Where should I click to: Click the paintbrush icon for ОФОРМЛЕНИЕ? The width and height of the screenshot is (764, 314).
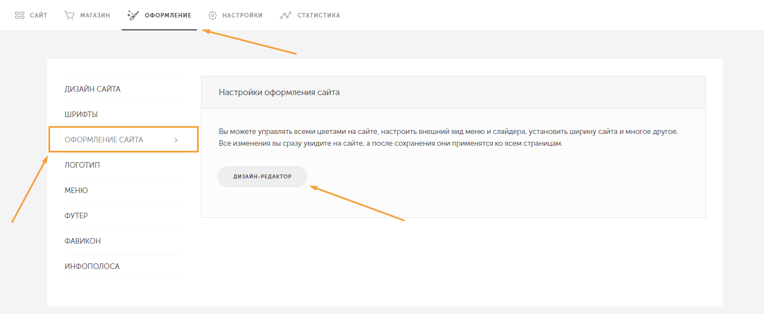coord(133,15)
